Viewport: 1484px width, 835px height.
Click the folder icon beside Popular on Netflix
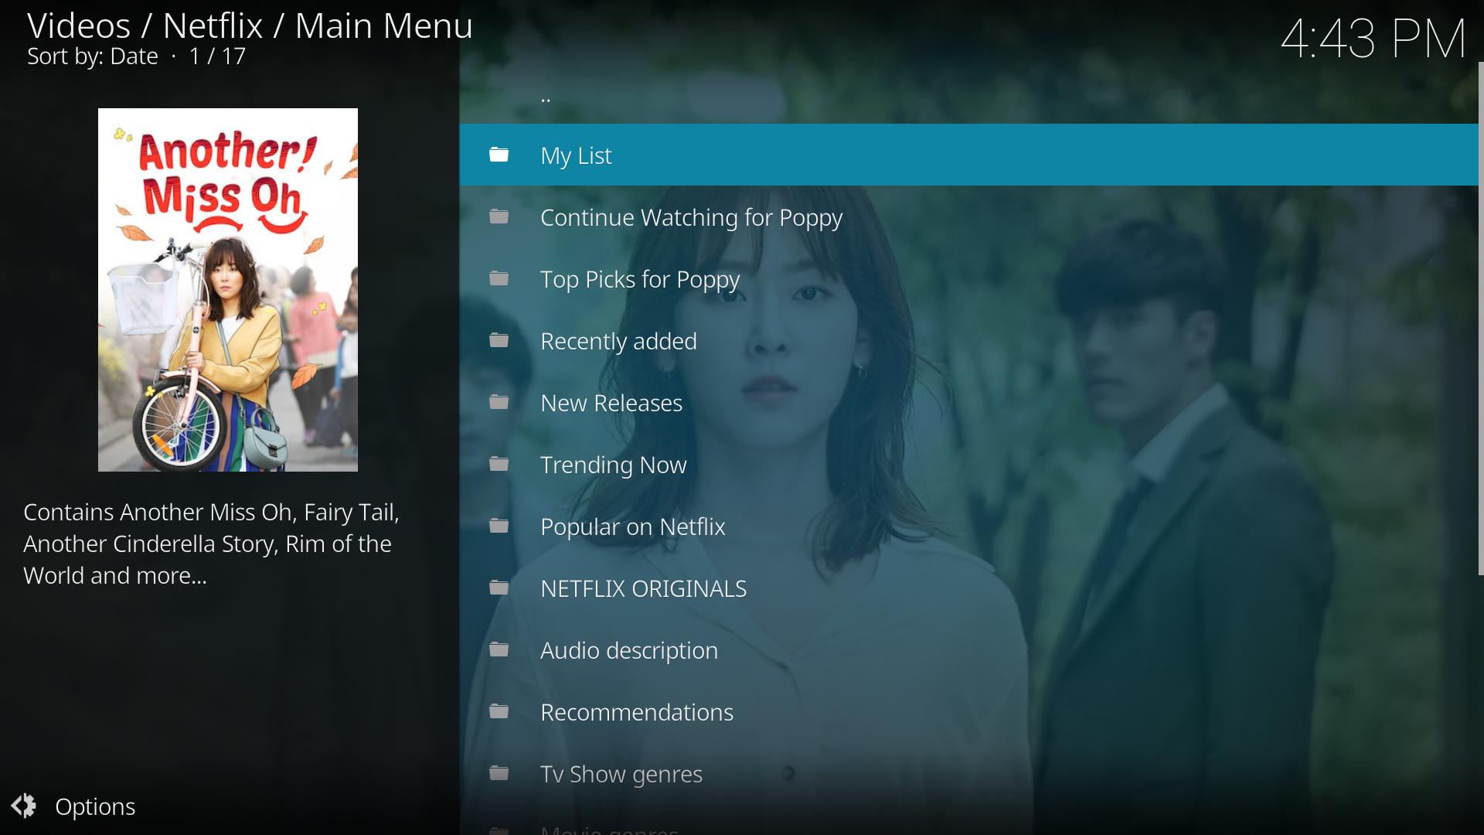coord(499,526)
